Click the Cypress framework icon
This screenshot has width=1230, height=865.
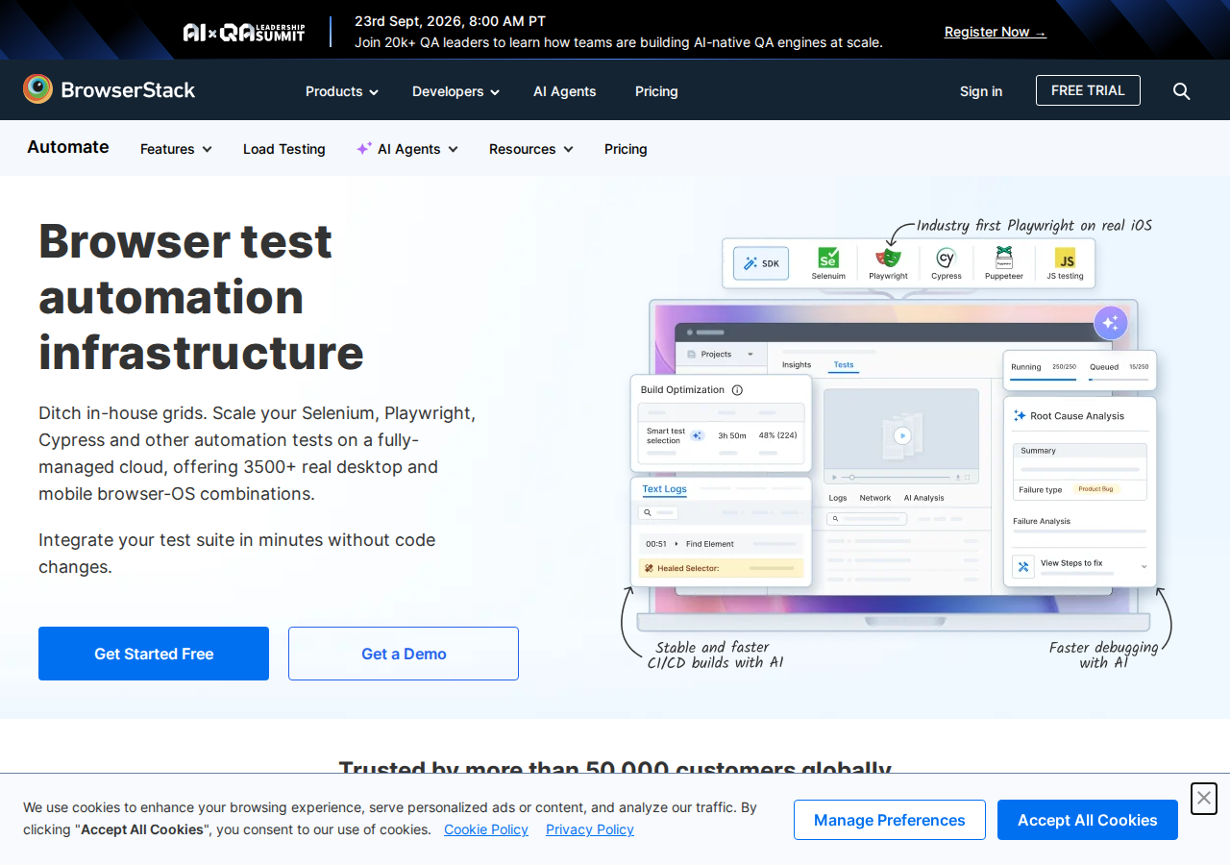point(946,258)
